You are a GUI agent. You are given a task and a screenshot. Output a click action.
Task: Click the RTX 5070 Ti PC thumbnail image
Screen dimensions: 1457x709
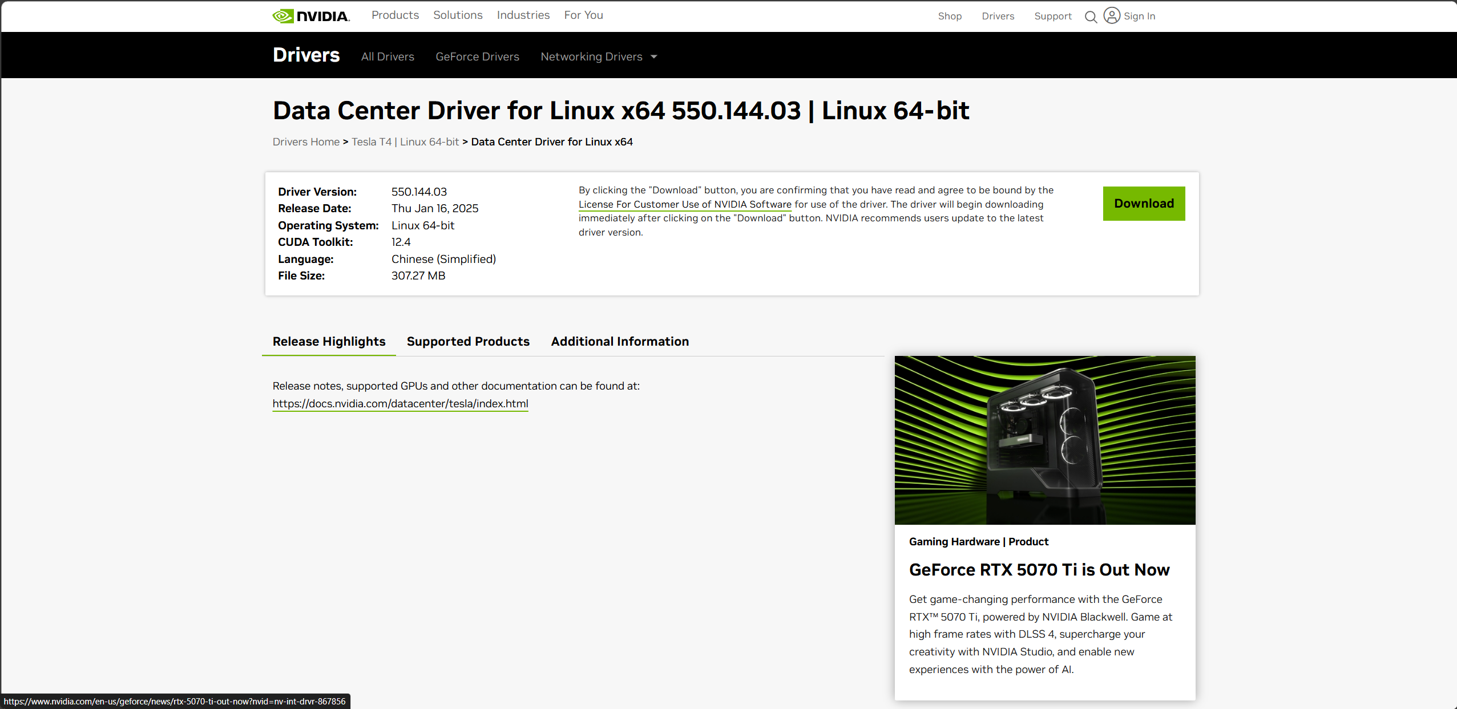click(1045, 440)
